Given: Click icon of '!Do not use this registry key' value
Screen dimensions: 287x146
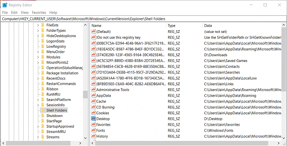Looking at the screenshot, I should point(93,37).
